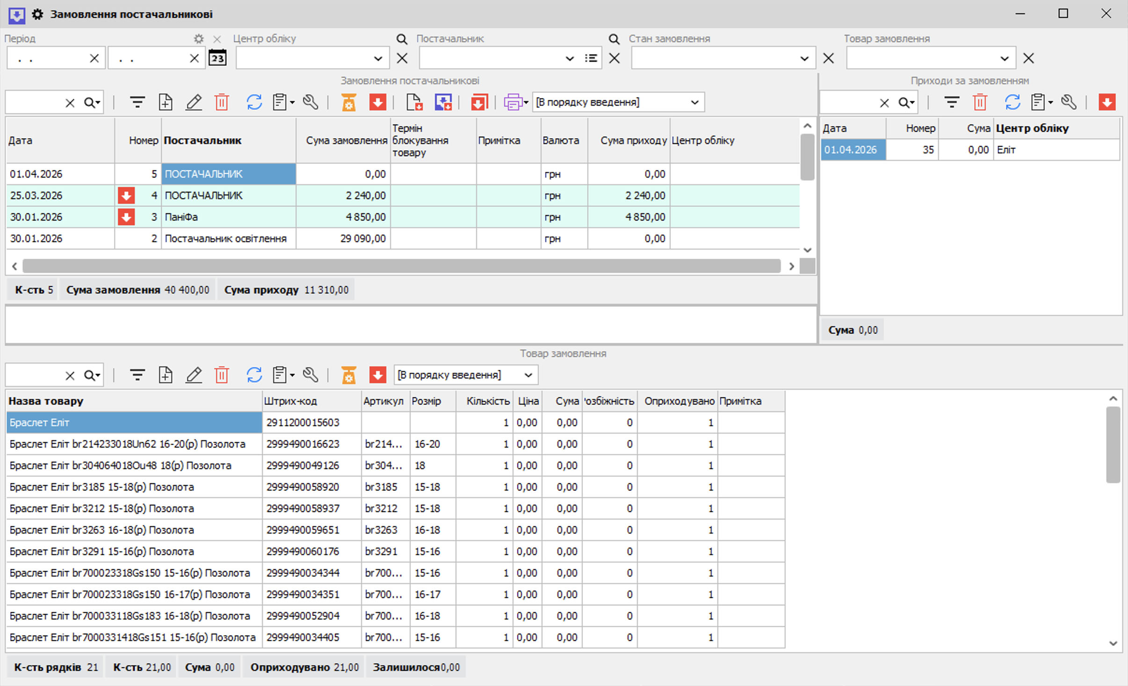Viewport: 1128px width, 686px height.
Task: Open the calendar icon next to period fields
Action: [x=217, y=58]
